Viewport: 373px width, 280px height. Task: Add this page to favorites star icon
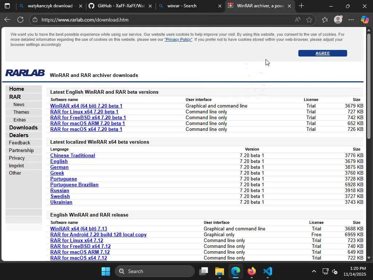coord(309,20)
